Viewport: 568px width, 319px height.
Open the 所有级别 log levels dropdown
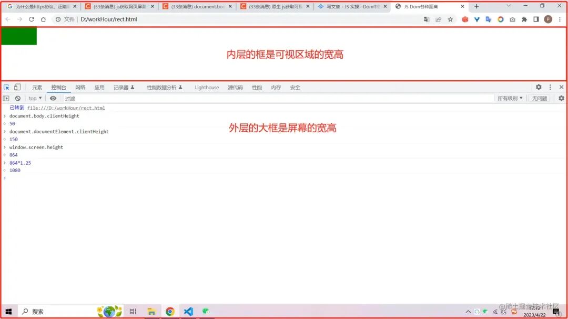pyautogui.click(x=510, y=98)
